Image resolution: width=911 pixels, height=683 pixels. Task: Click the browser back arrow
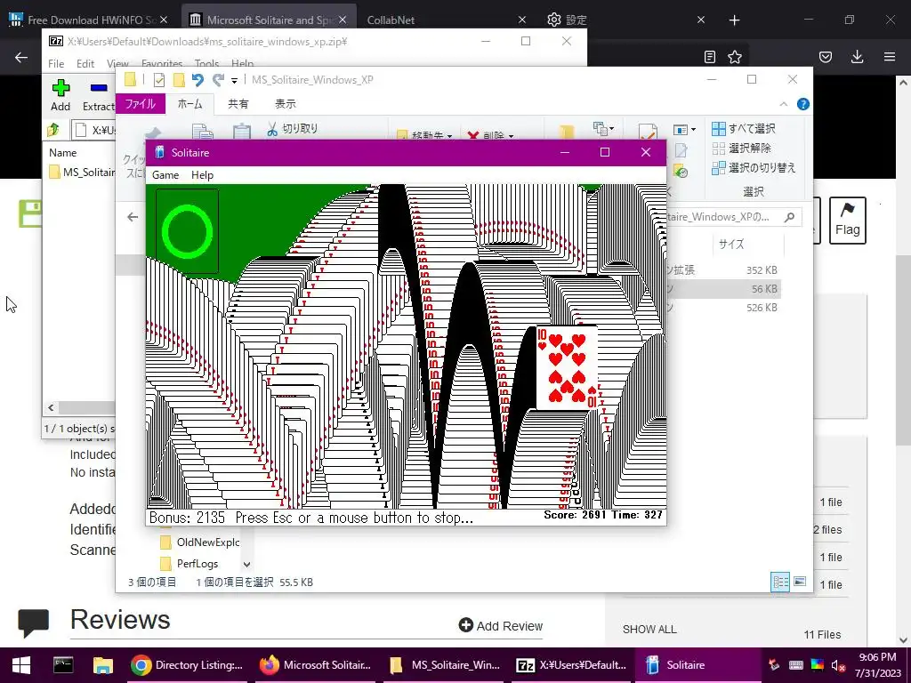21,57
